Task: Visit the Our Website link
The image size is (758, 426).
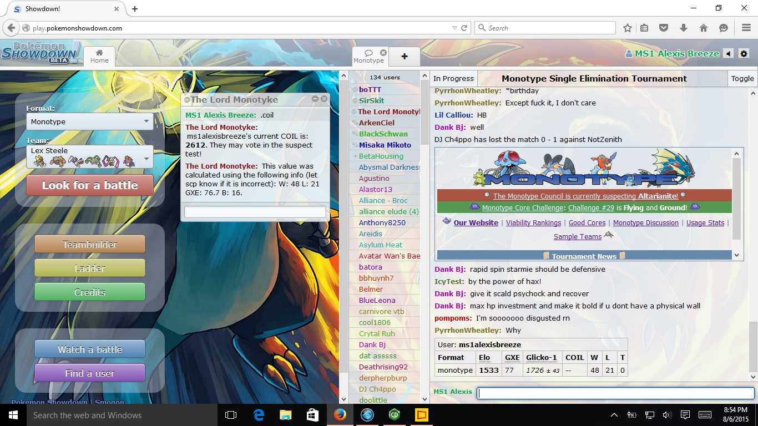Action: pyautogui.click(x=476, y=223)
